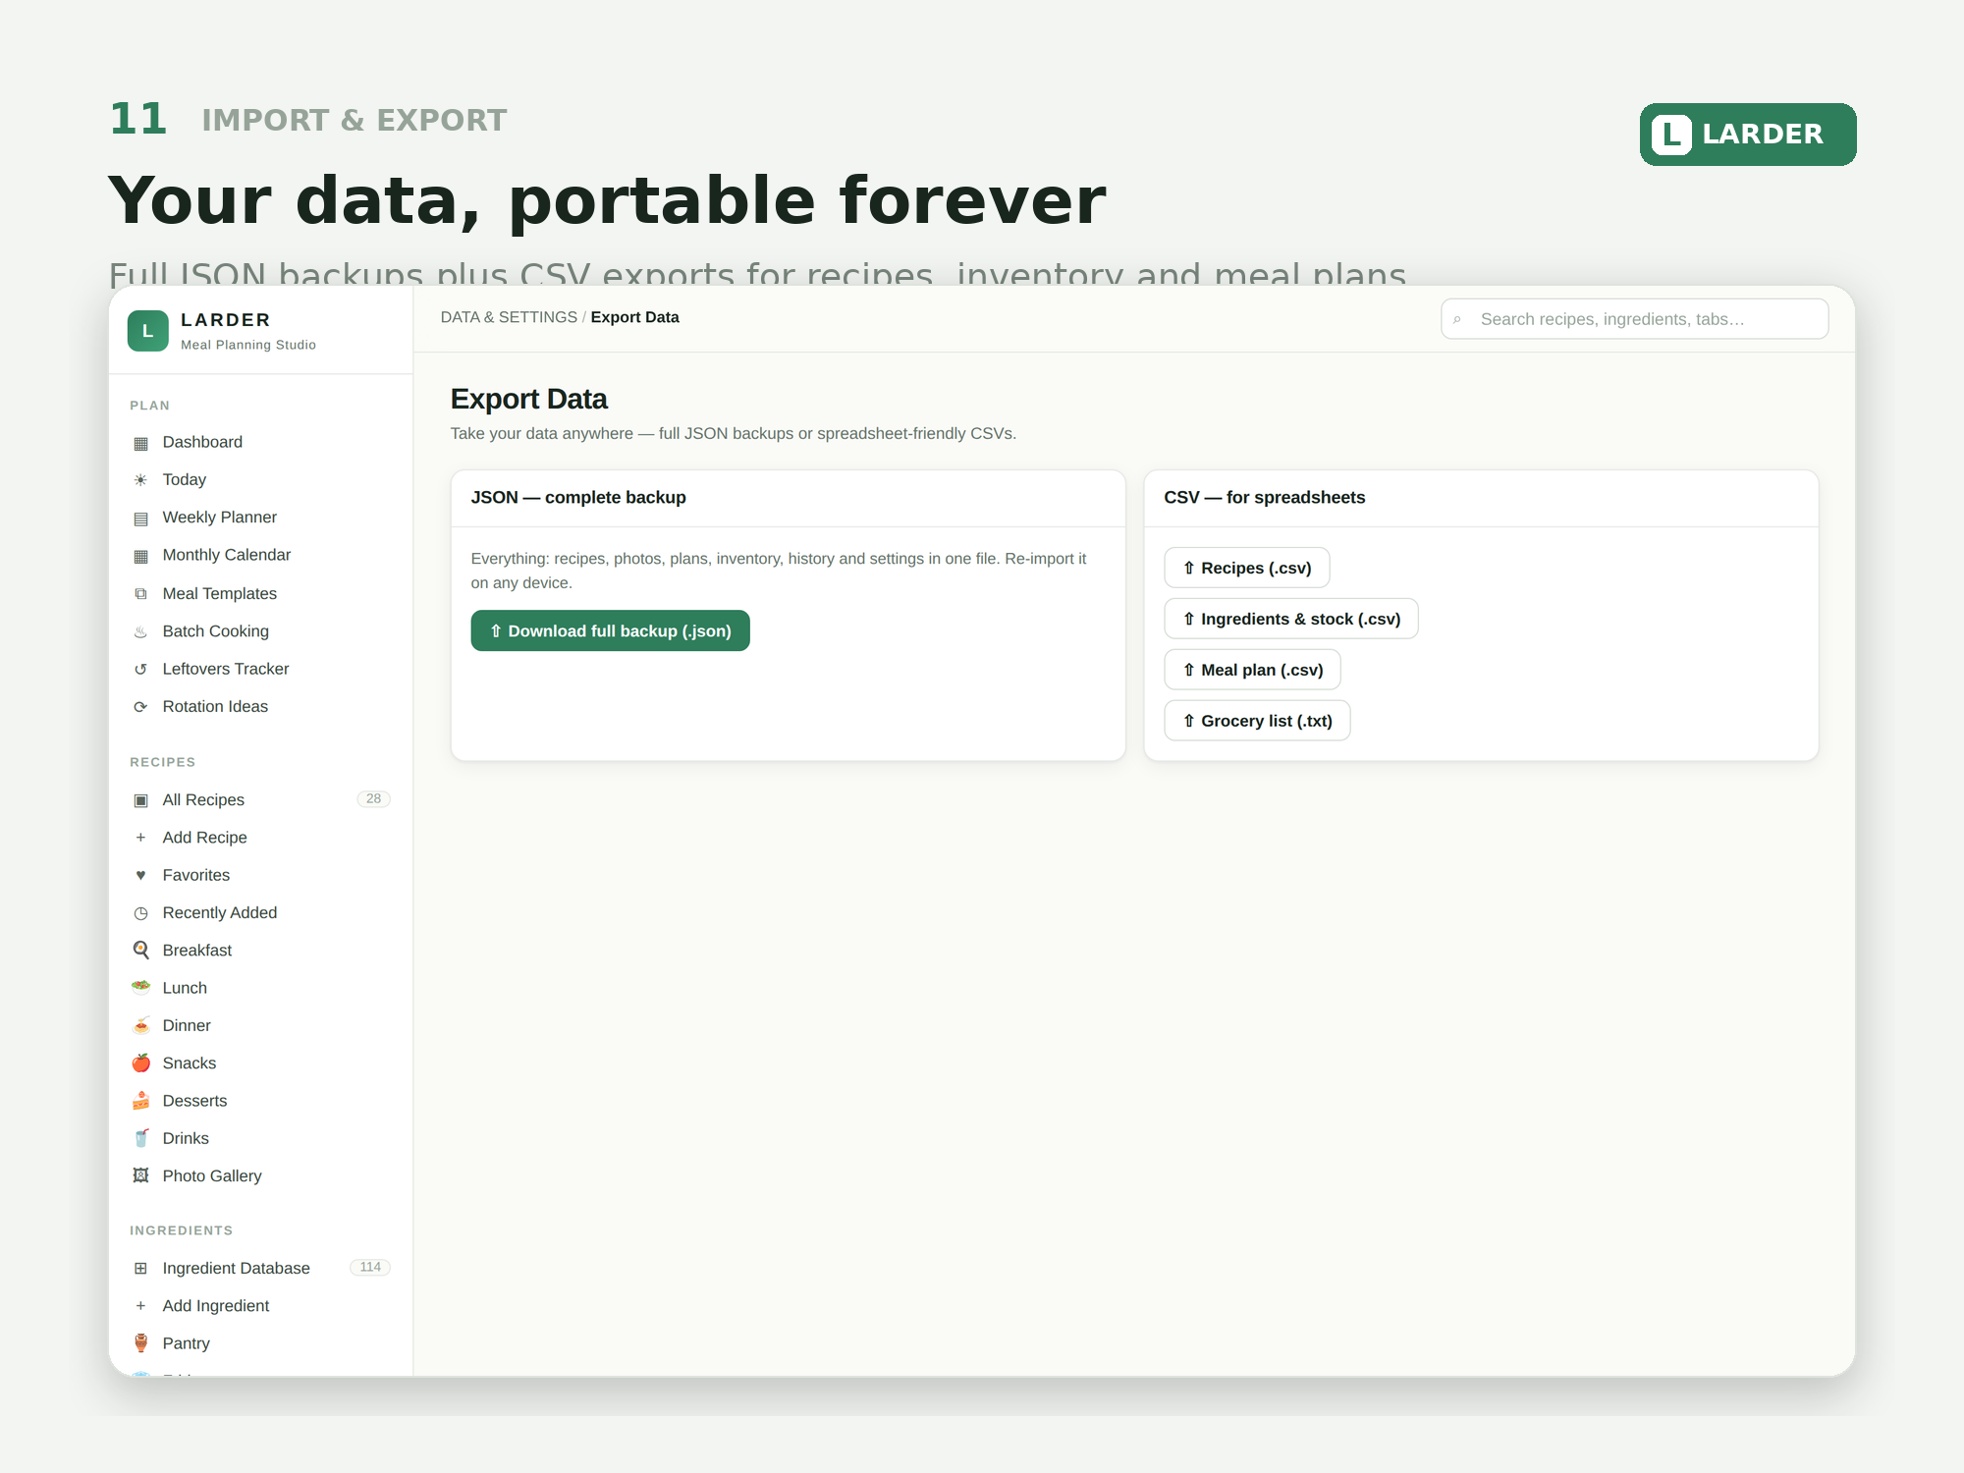The image size is (1964, 1473).
Task: Click the Drinks cup icon
Action: coord(140,1138)
